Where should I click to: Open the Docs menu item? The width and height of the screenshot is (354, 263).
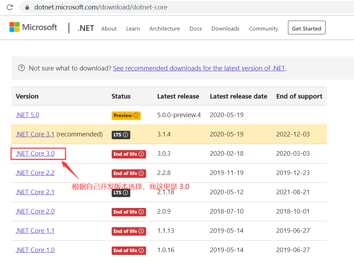click(196, 29)
